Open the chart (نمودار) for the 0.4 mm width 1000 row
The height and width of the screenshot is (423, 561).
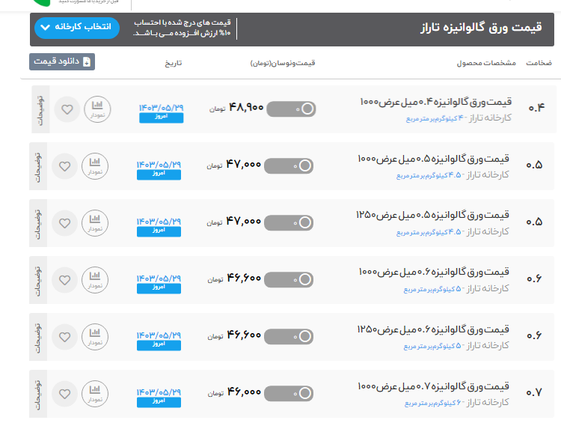96,109
